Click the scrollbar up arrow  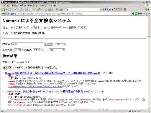149,17
